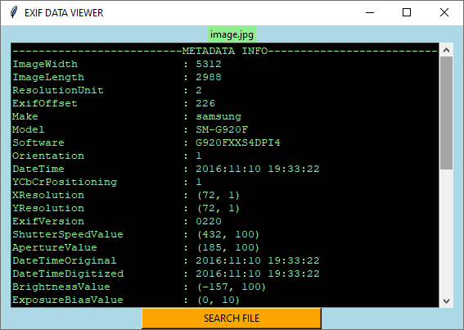This screenshot has height=330, width=464.
Task: Click the scrollbar up arrow
Action: point(446,50)
